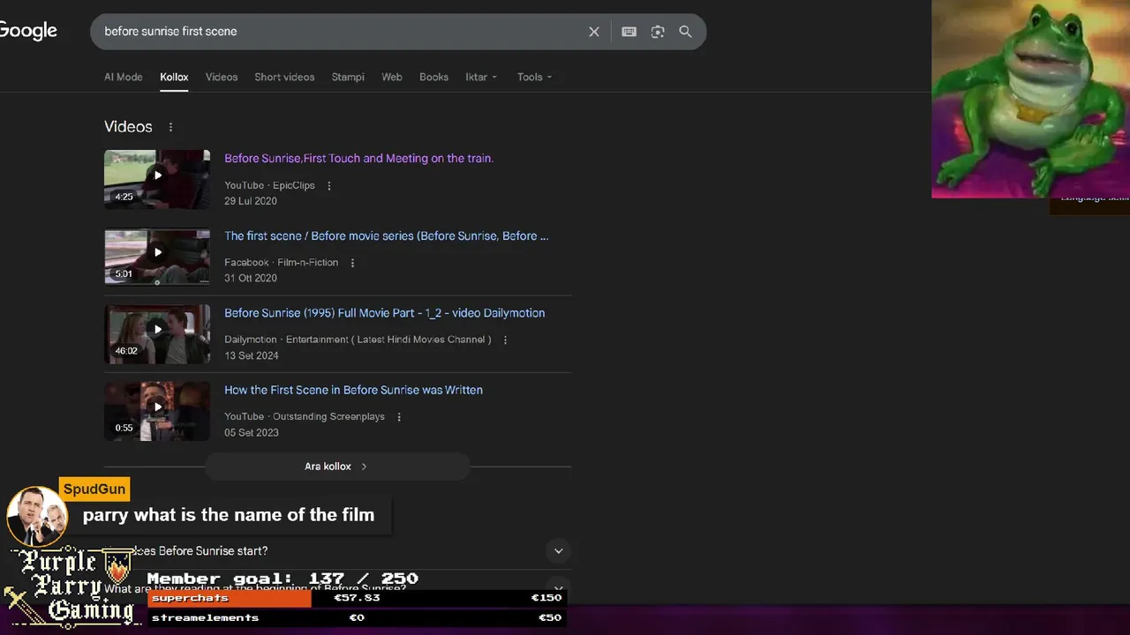Image resolution: width=1130 pixels, height=635 pixels.
Task: Click the SpudGun chat avatar
Action: point(37,516)
